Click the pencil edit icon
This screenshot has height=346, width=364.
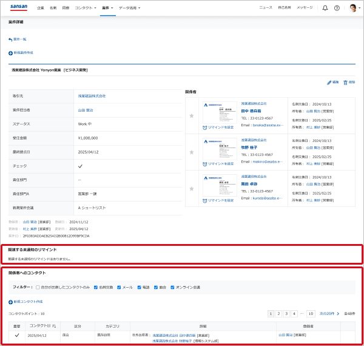[x=328, y=82]
